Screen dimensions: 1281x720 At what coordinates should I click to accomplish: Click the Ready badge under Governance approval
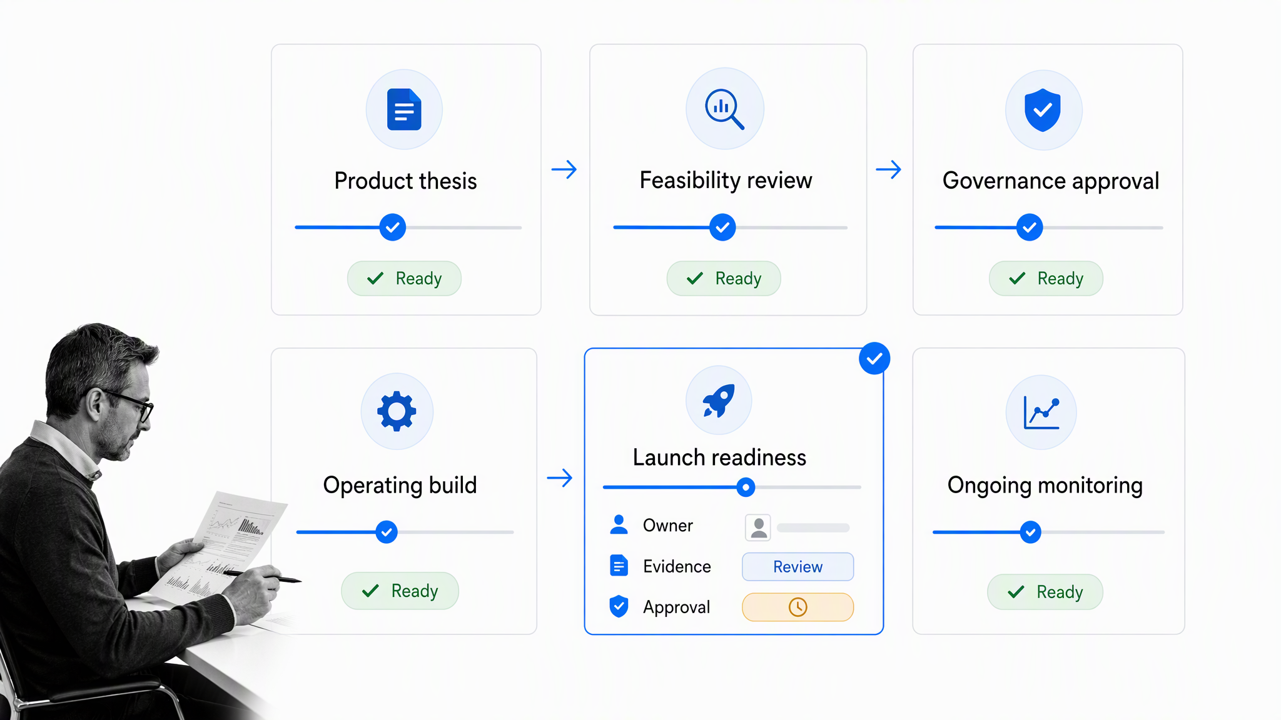(1046, 278)
